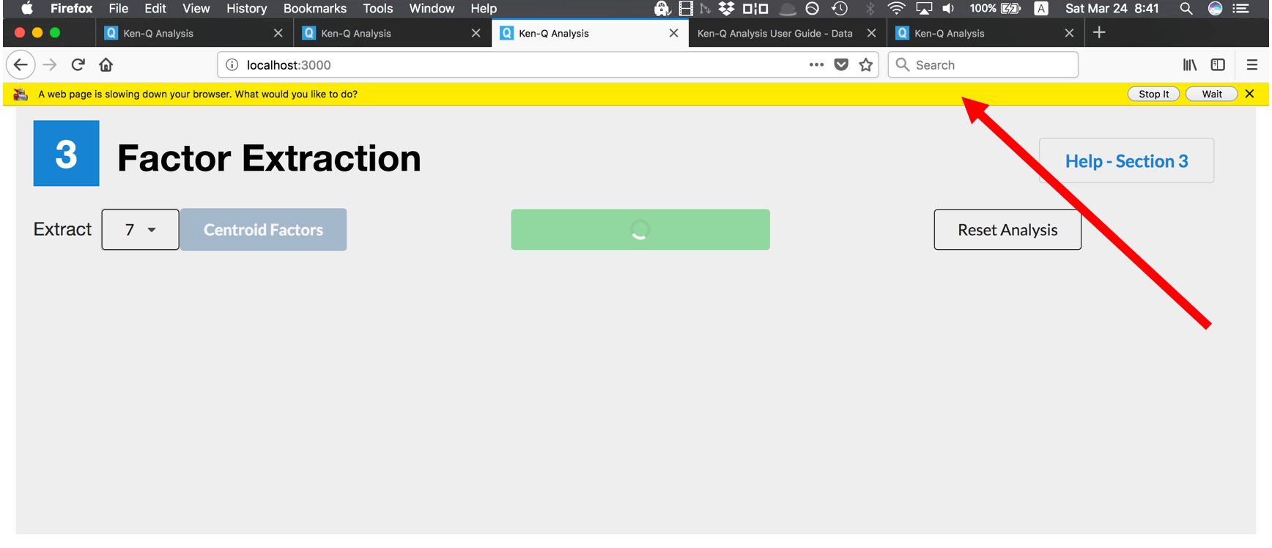This screenshot has height=548, width=1272.
Task: Open the Firefox home page
Action: (106, 64)
